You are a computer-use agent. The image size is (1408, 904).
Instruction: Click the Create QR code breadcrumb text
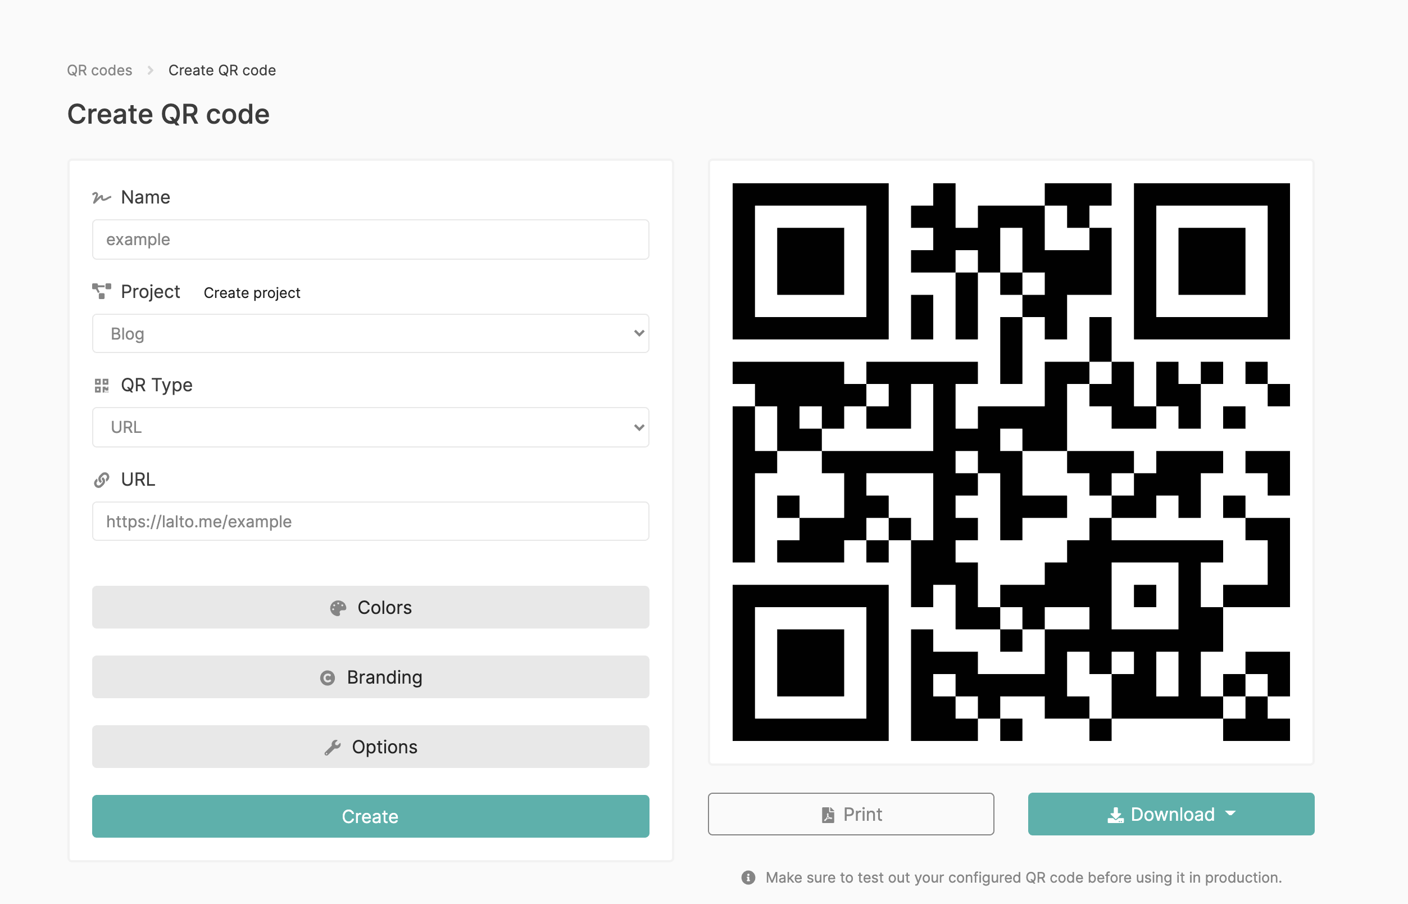(222, 70)
